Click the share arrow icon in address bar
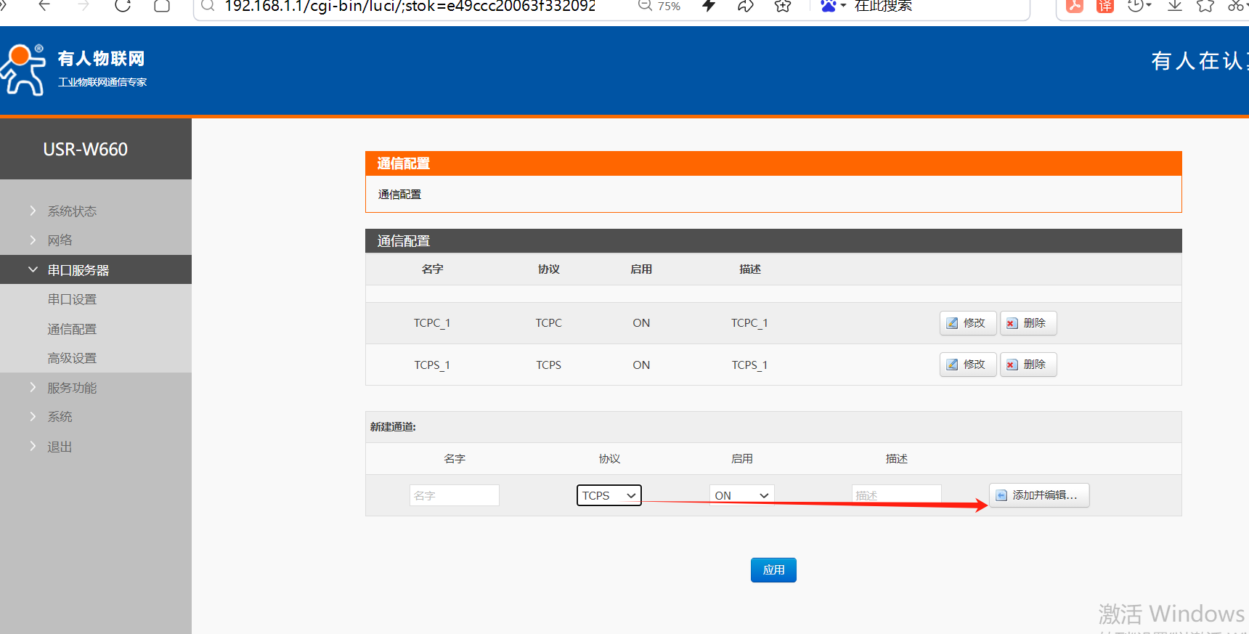1249x634 pixels. (745, 7)
